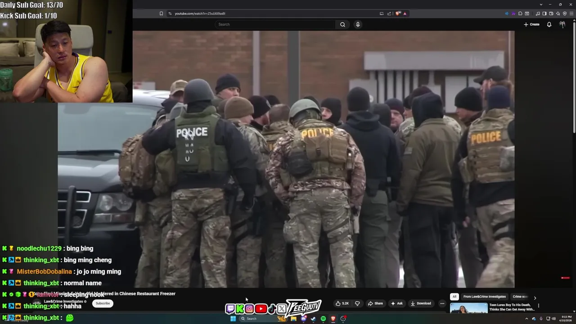Open YouTube notifications bell
The image size is (576, 324).
[549, 24]
